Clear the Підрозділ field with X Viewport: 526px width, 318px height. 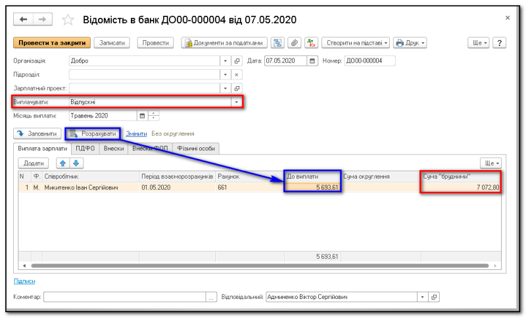pos(237,75)
